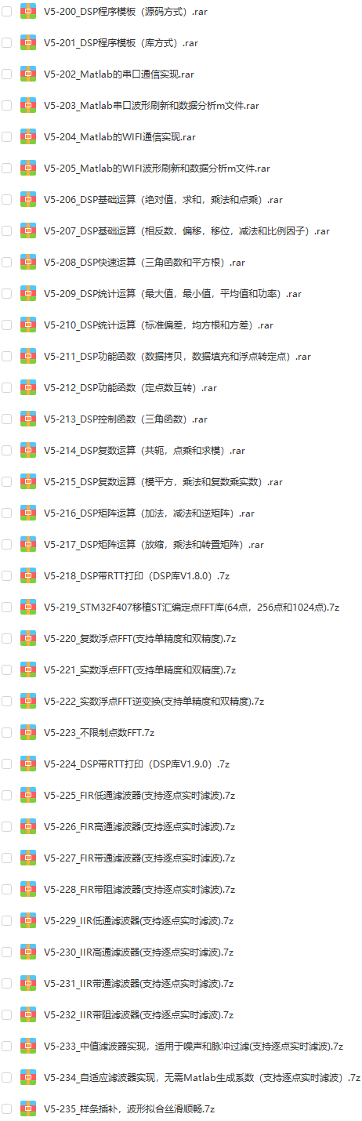The image size is (362, 1121).
Task: Click the archive icon of V5-213_DSP控制函数
Action: tap(28, 419)
